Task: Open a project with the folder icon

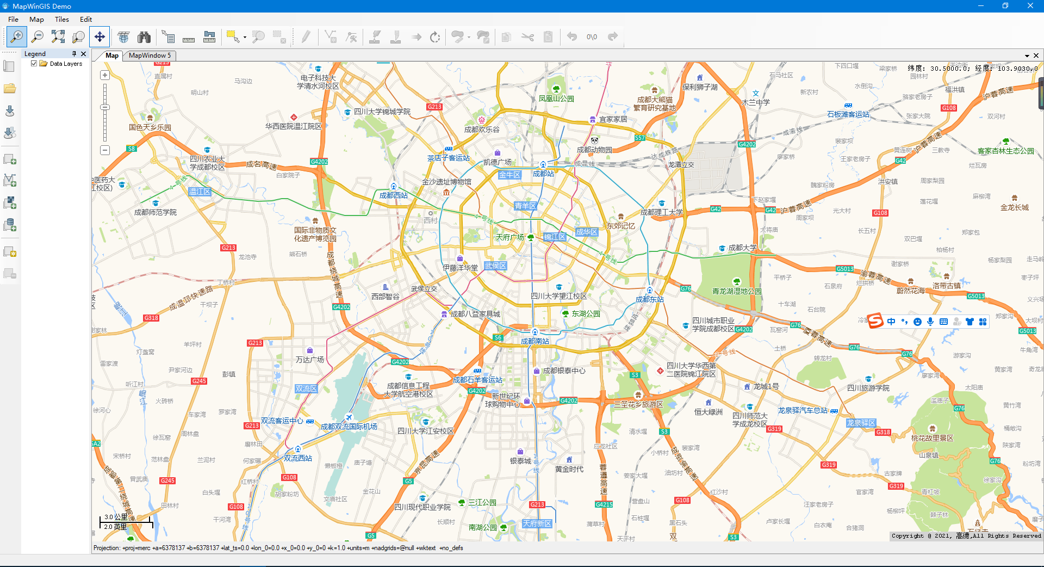Action: coord(9,88)
